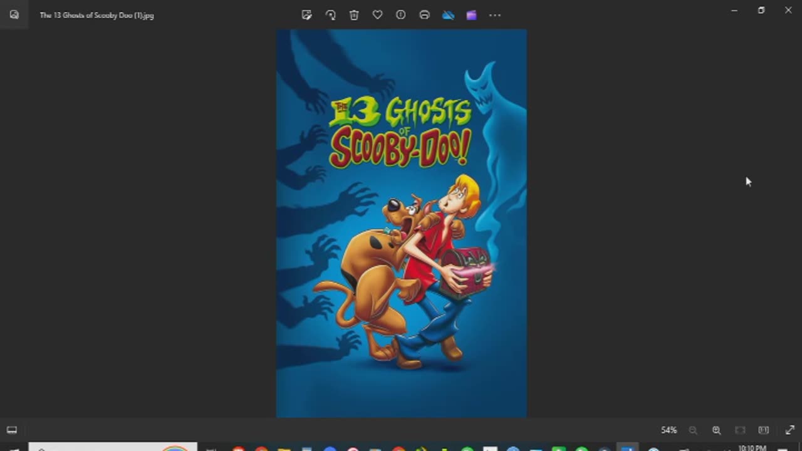This screenshot has width=802, height=451.
Task: Click The 13 Ghosts of Scooby Doo filename
Action: click(x=96, y=15)
